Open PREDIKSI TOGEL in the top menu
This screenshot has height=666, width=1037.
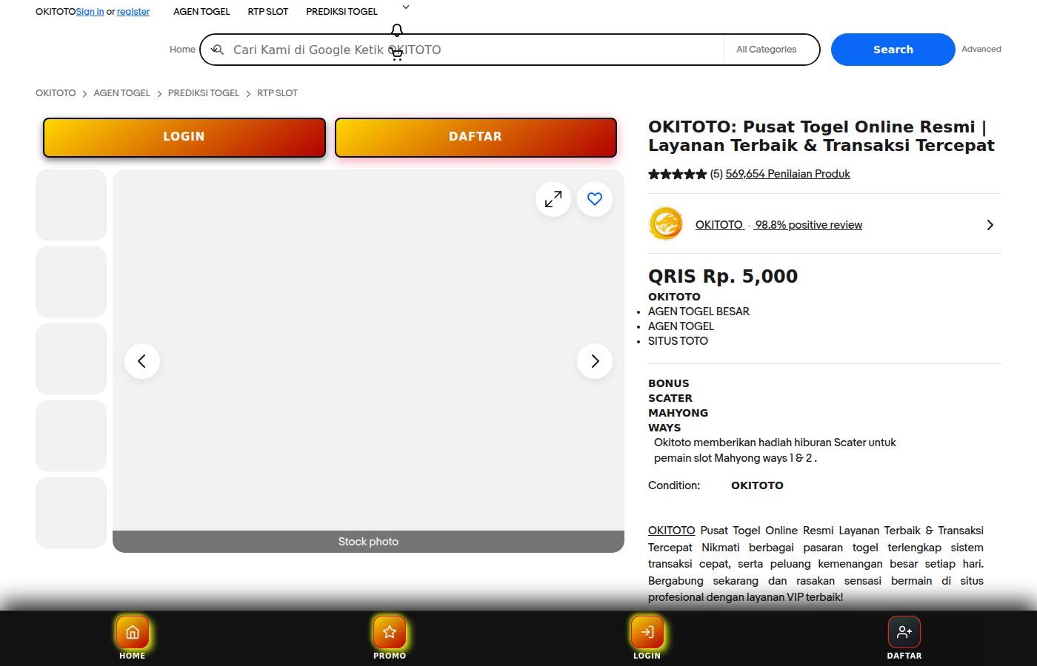click(341, 12)
